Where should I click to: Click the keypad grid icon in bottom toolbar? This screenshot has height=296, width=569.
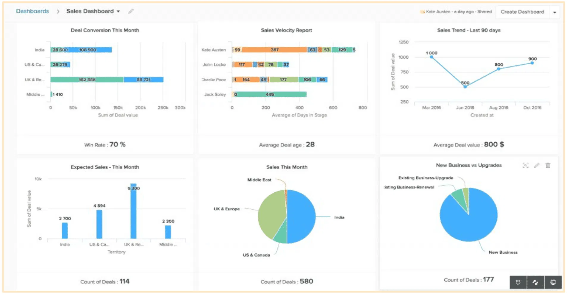[518, 282]
